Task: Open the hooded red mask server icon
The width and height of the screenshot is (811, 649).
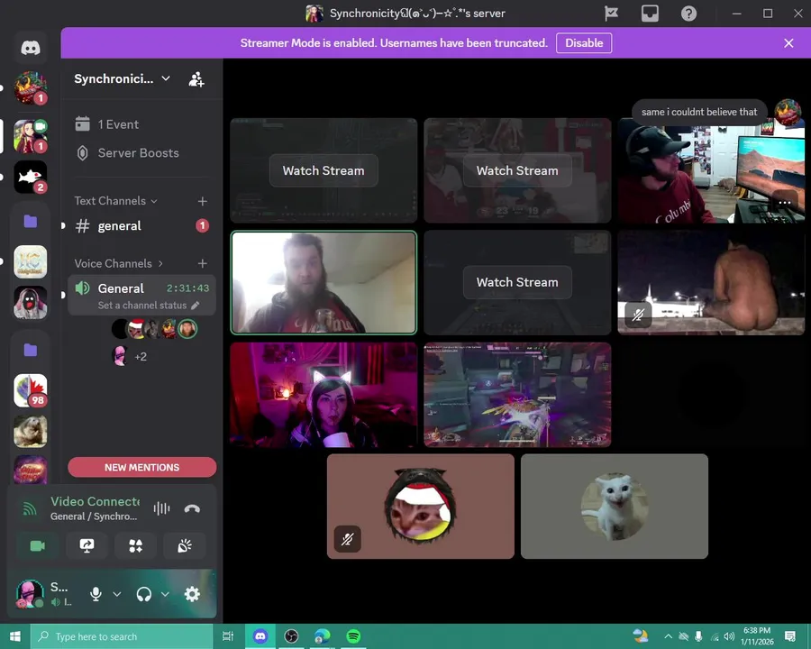Action: [x=31, y=302]
